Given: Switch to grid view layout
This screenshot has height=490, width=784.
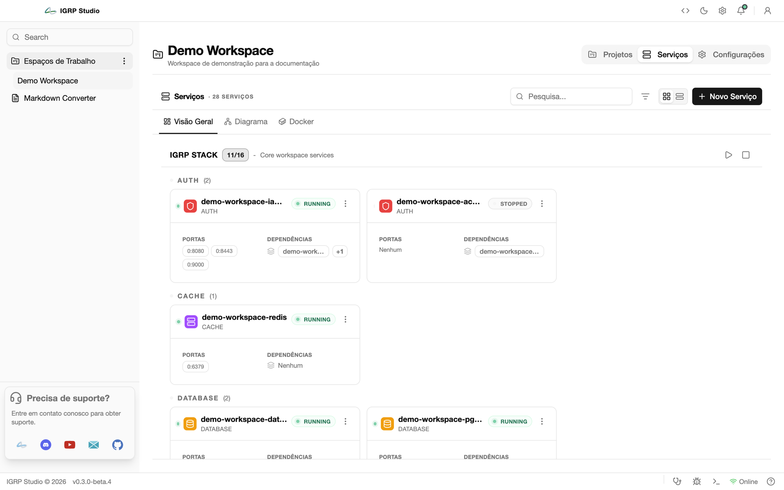Looking at the screenshot, I should coord(666,96).
